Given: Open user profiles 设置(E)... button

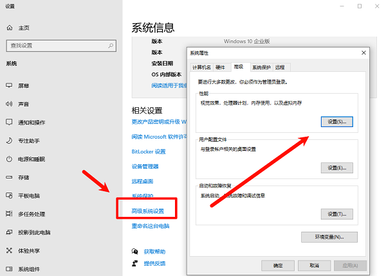Looking at the screenshot, I should click(x=336, y=168).
